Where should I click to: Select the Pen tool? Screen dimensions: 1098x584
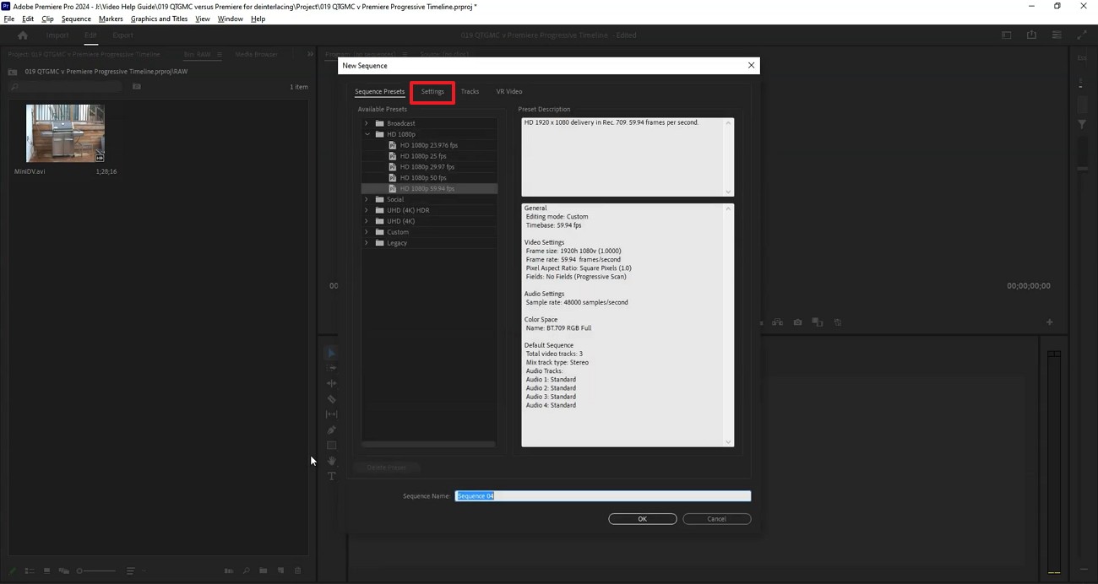click(x=331, y=430)
